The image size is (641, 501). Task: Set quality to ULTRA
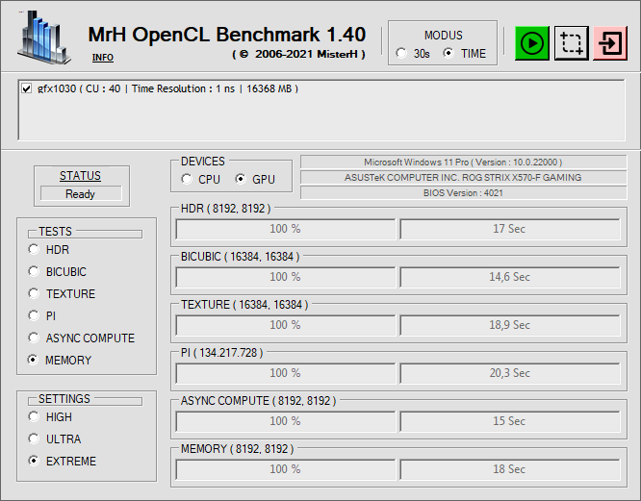34,438
